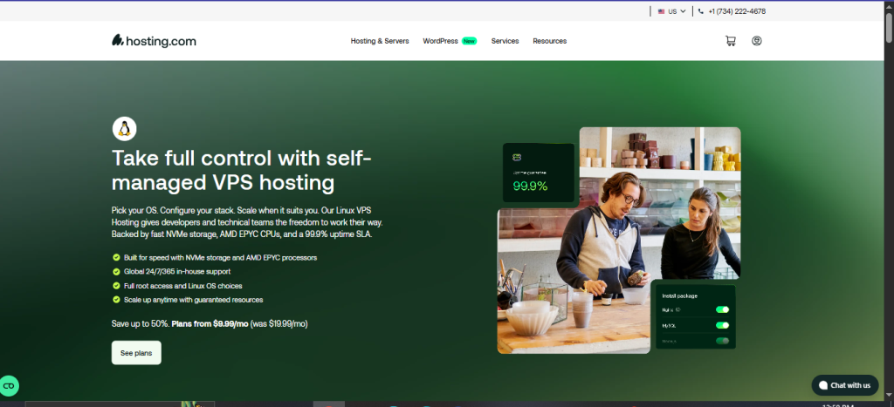Click the green floating accessibility icon
The height and width of the screenshot is (407, 894).
tap(9, 386)
